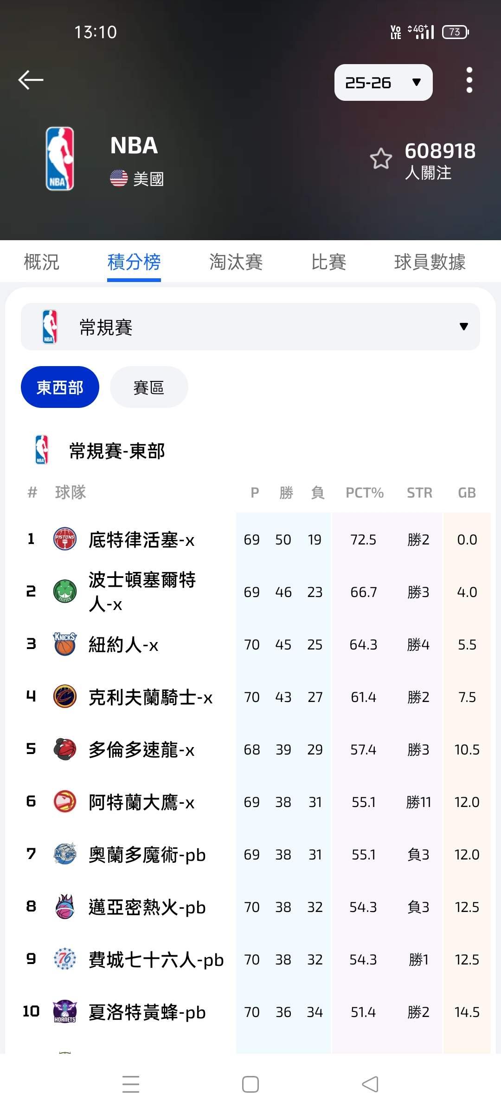Screen dimensions: 501x1115
Task: Tap the Cleveland Cavaliers logo
Action: 65,696
